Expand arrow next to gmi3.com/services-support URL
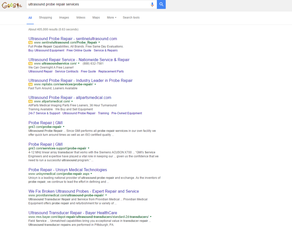292x231 pixels. (88, 148)
